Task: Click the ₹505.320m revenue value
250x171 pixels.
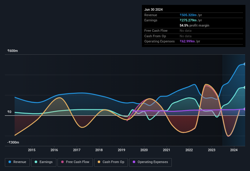Action: click(188, 15)
